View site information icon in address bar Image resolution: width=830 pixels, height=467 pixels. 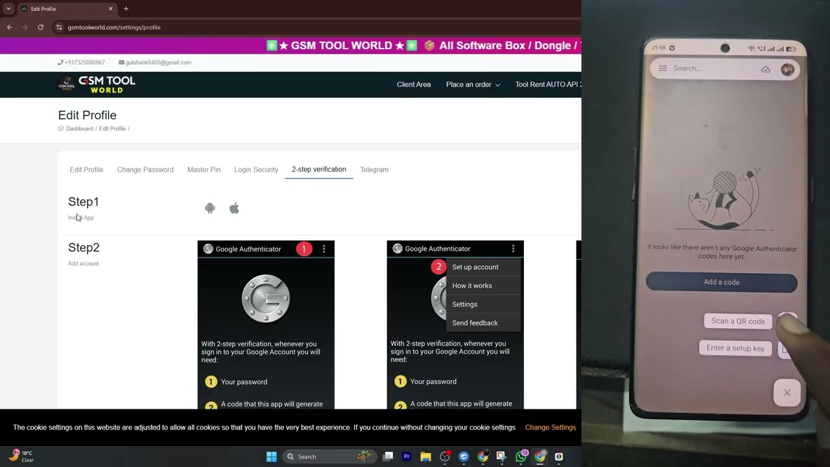59,27
